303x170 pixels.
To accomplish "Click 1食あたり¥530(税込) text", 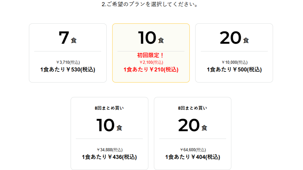I will 68,70.
